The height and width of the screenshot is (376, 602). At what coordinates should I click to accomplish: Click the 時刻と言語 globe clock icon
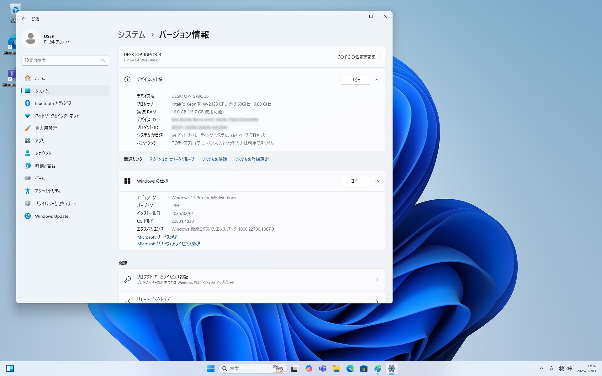28,166
